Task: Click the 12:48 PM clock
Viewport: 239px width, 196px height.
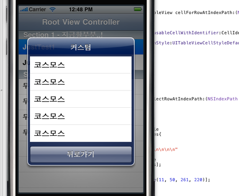Action: coord(81,10)
